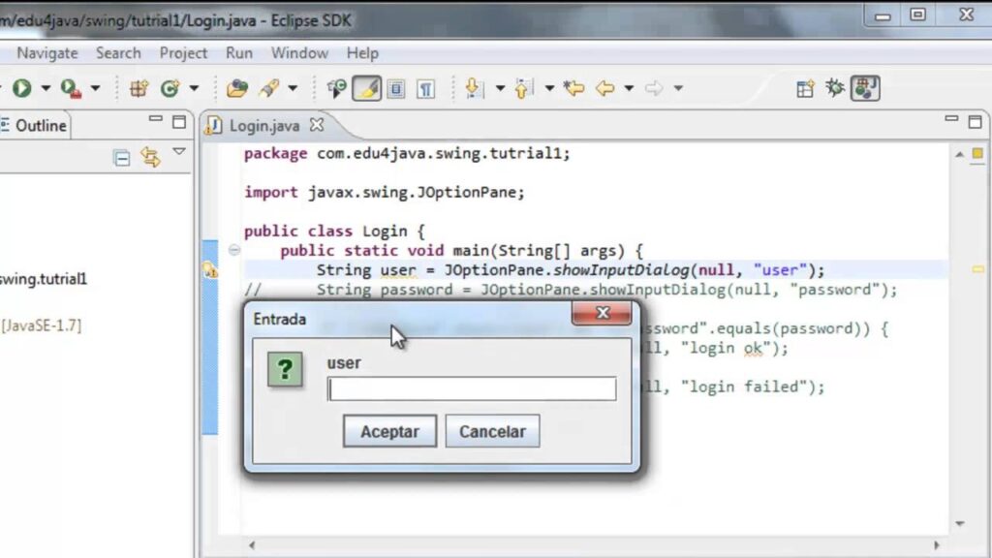This screenshot has height=558, width=992.
Task: Click the green Run button in toolbar
Action: 21,88
